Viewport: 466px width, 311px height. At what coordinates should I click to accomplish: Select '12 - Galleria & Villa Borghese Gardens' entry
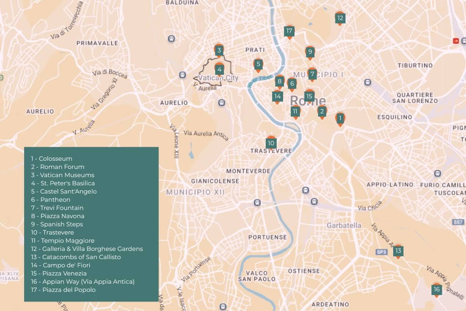point(87,249)
